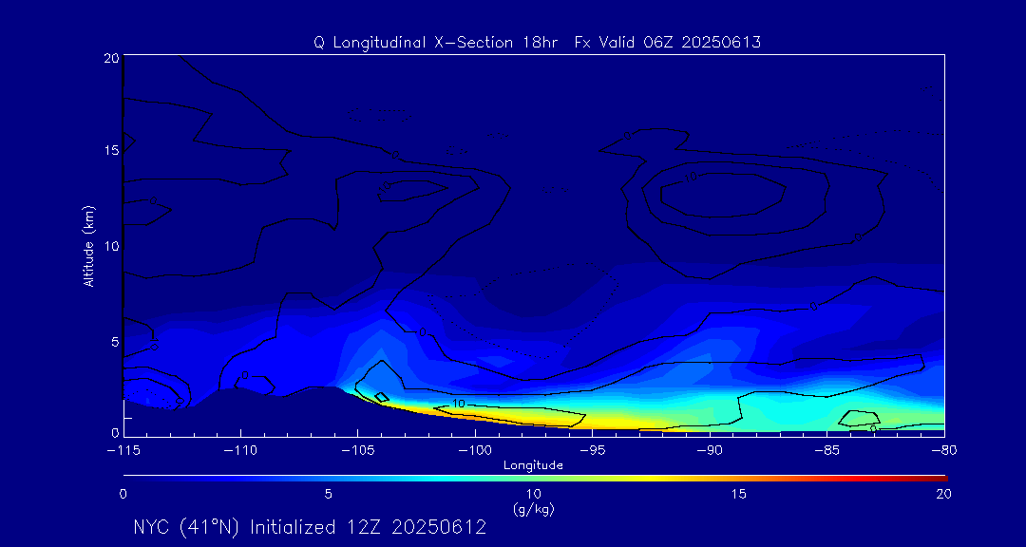Screen dimensions: 1026x547
Task: Click the color scale label 20
Action: point(943,494)
